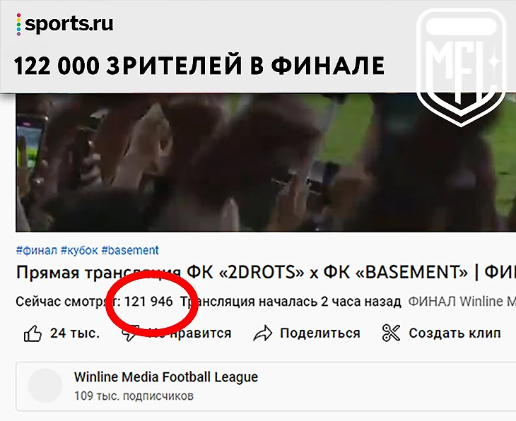
Task: Click the stream title ФК «2DROTS» х ФК «BASEMENT»
Action: pos(327,273)
